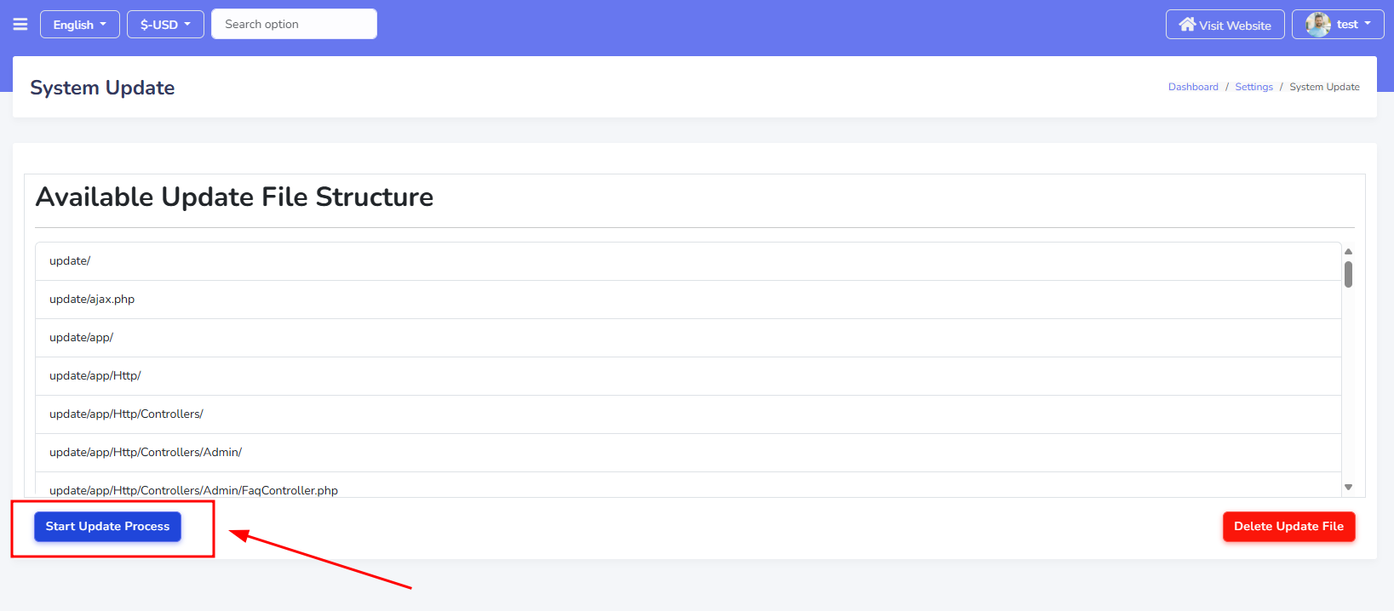Delete the update file

[x=1288, y=527]
